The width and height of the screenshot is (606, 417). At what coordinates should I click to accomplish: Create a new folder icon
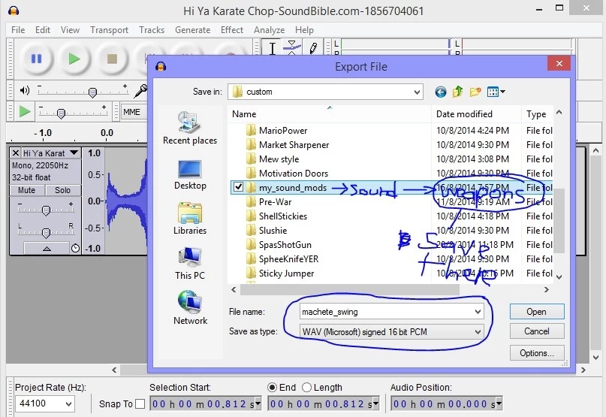coord(475,92)
